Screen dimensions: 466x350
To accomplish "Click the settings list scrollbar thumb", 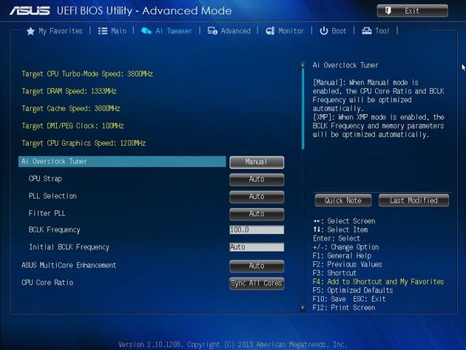I will (x=303, y=109).
